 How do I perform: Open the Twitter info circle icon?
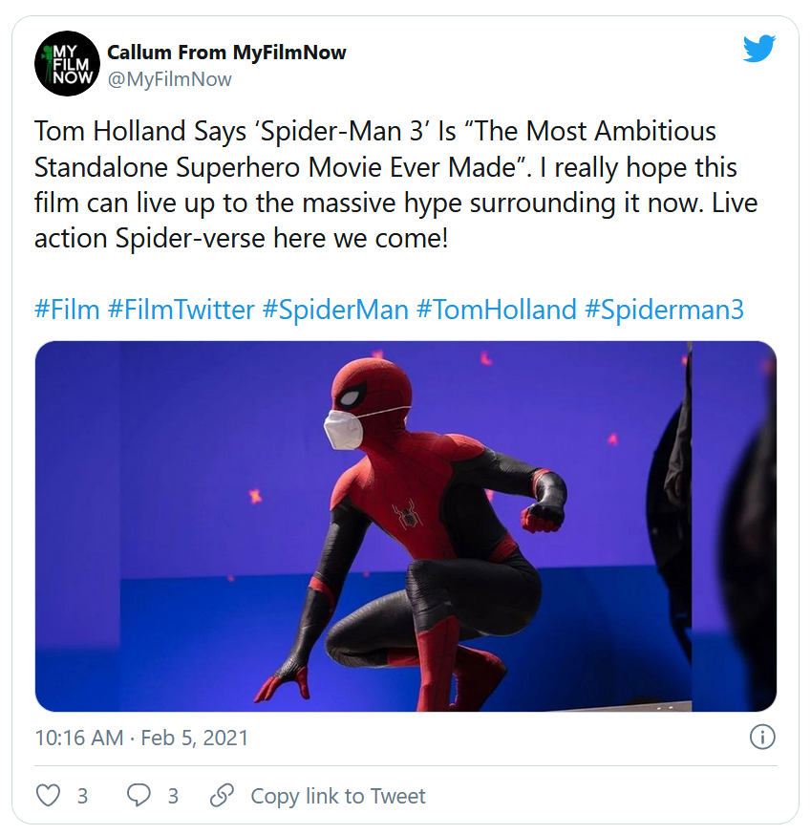click(761, 738)
